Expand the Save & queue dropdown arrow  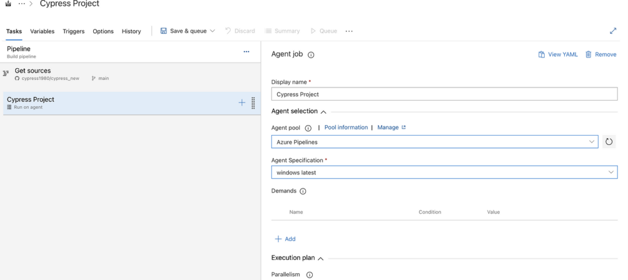(x=212, y=31)
